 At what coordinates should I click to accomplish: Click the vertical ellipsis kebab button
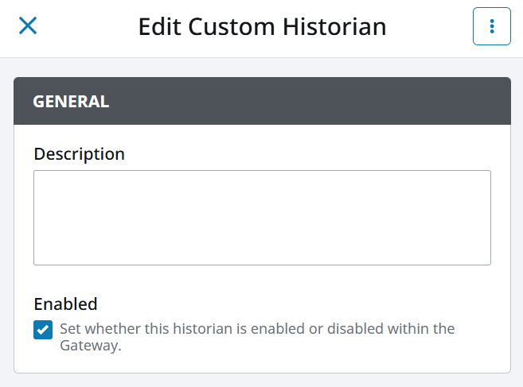pyautogui.click(x=491, y=26)
